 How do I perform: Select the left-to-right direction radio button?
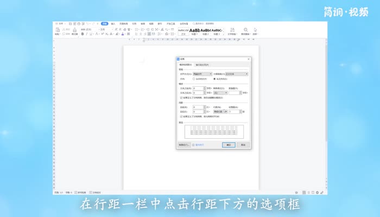(216, 79)
